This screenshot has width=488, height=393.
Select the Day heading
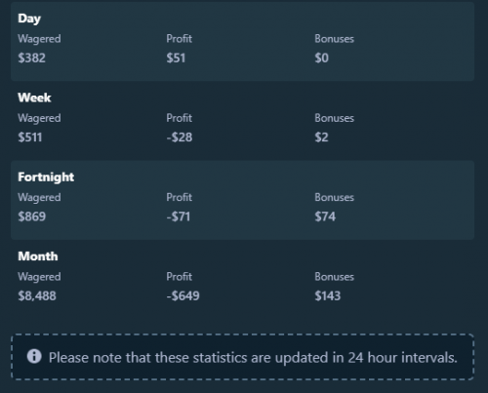[29, 19]
